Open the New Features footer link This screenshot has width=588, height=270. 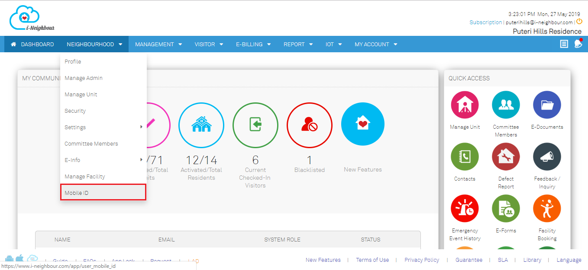(323, 260)
